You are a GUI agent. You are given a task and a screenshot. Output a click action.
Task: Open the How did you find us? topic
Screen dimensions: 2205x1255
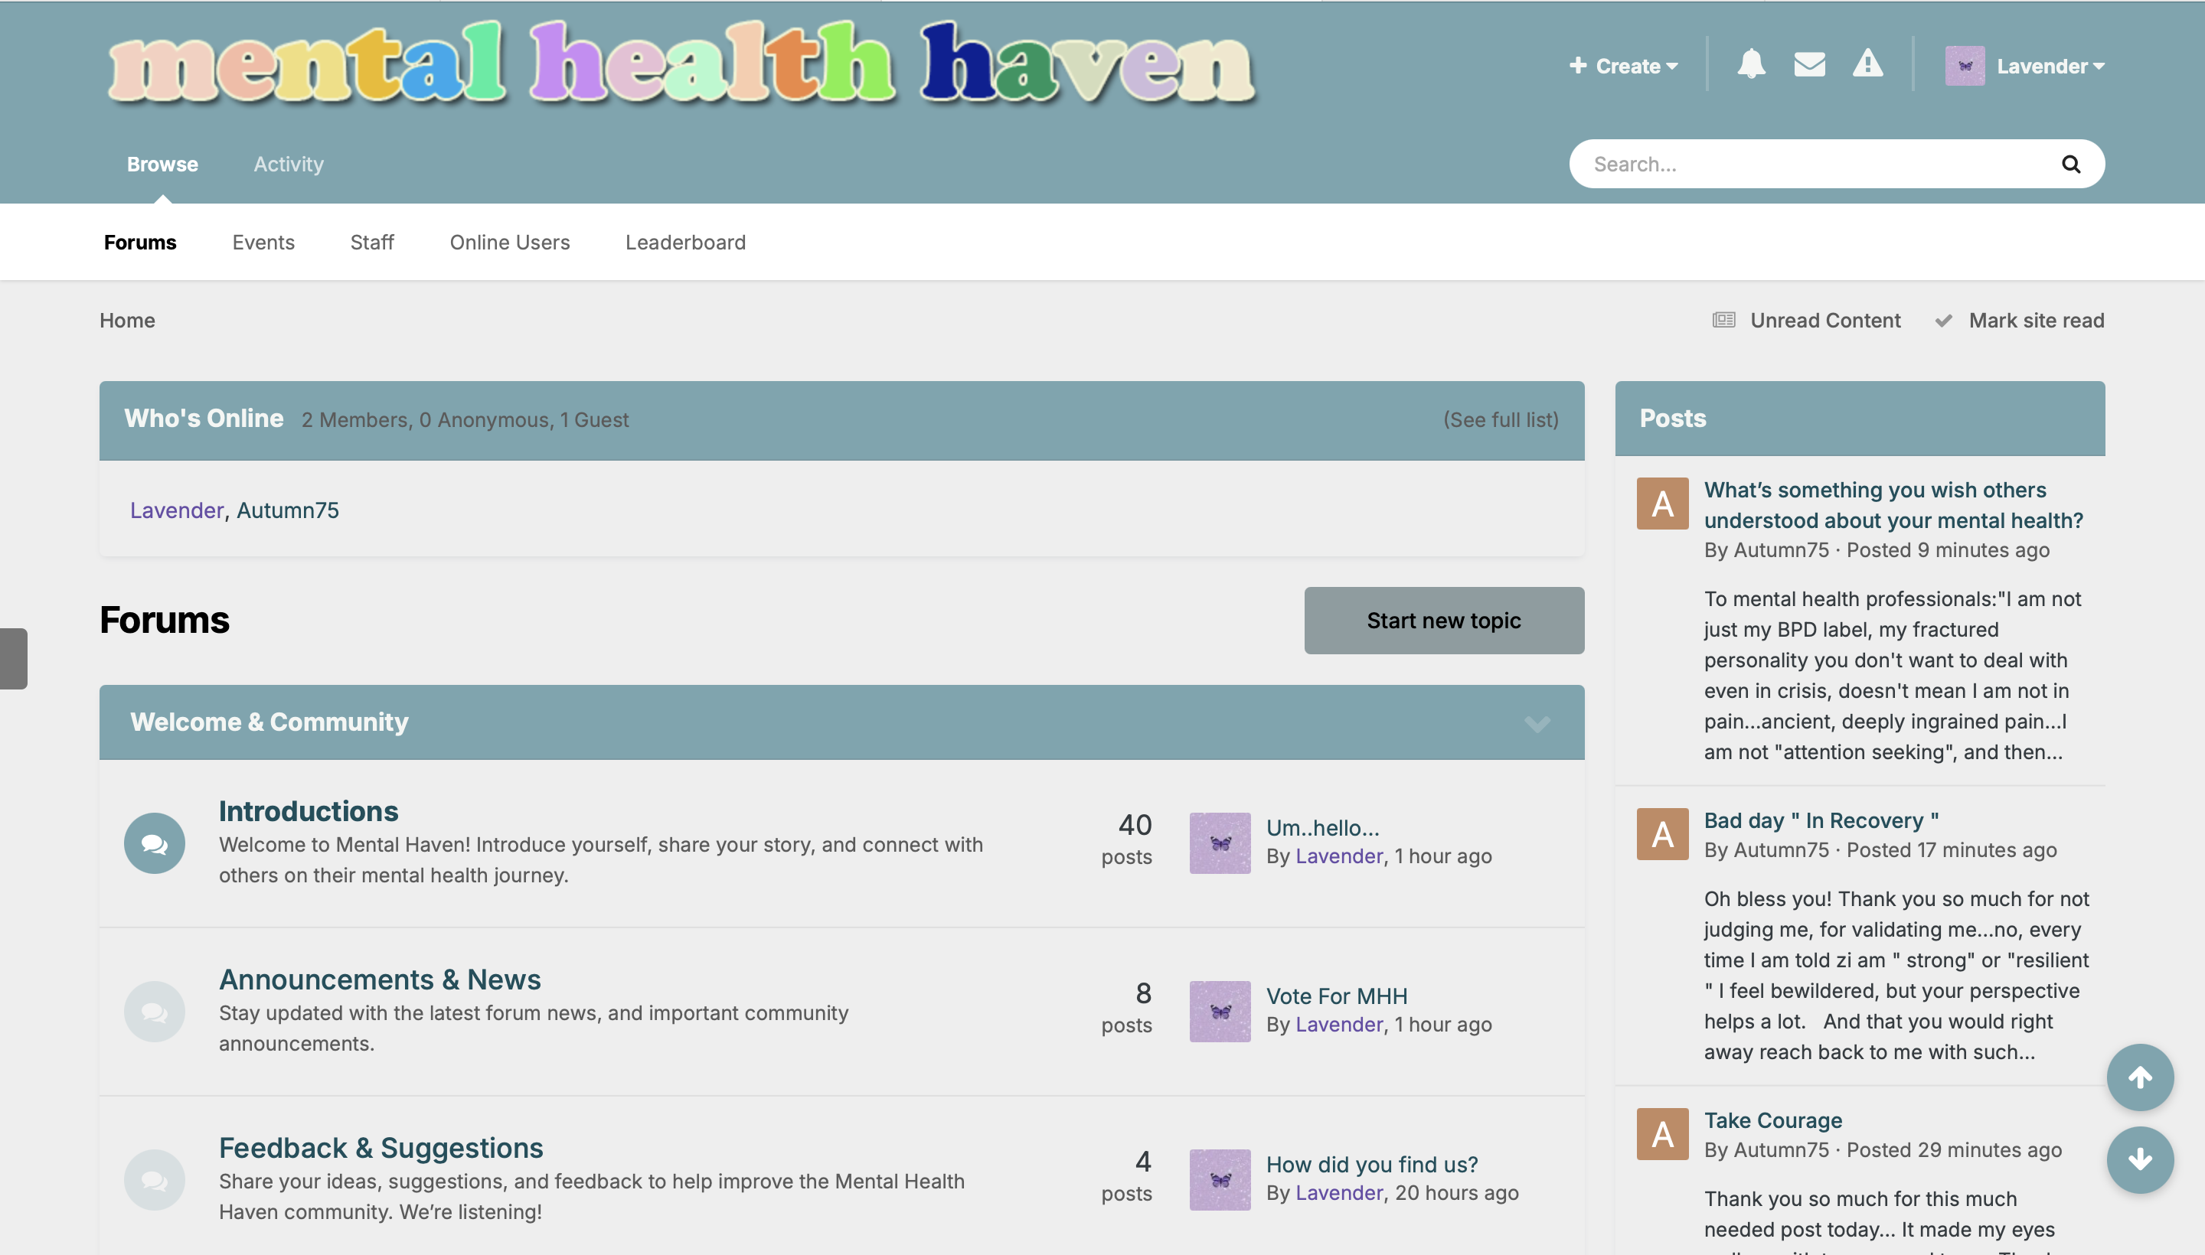(x=1371, y=1164)
